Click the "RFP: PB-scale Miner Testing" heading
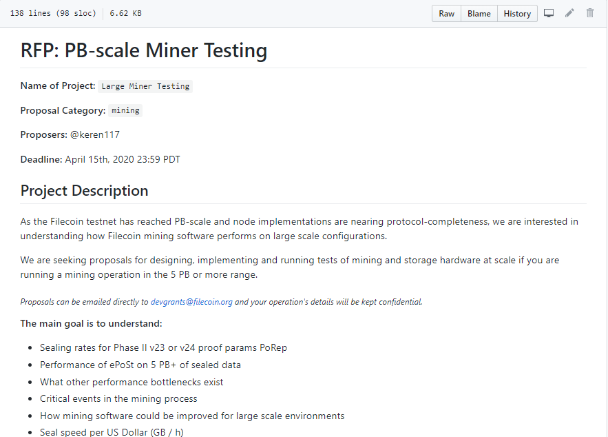The image size is (608, 437). tap(144, 50)
